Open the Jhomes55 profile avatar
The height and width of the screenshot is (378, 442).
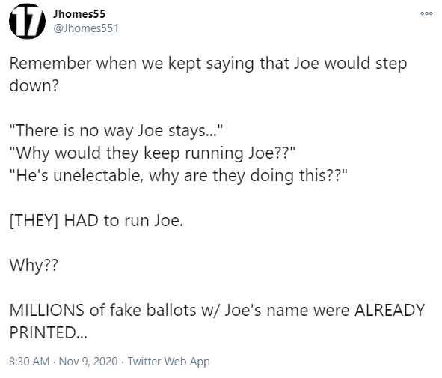(x=27, y=21)
